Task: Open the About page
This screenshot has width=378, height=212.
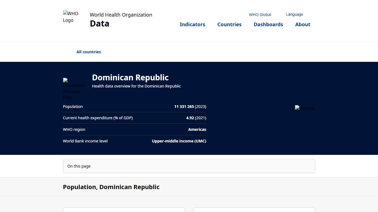Action: [x=302, y=24]
